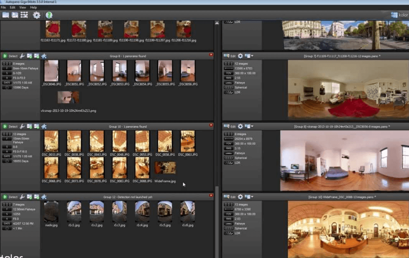The height and width of the screenshot is (258, 409).
Task: Open the File menu
Action: pos(3,8)
